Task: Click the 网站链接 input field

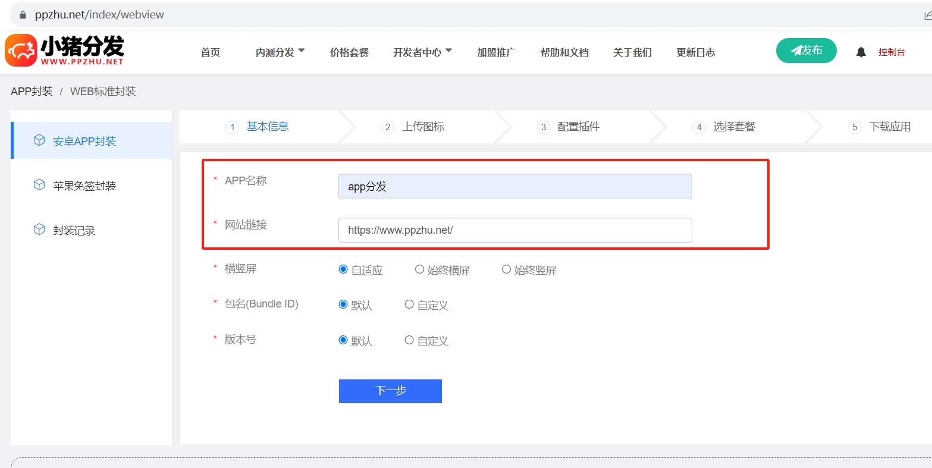Action: click(x=514, y=230)
